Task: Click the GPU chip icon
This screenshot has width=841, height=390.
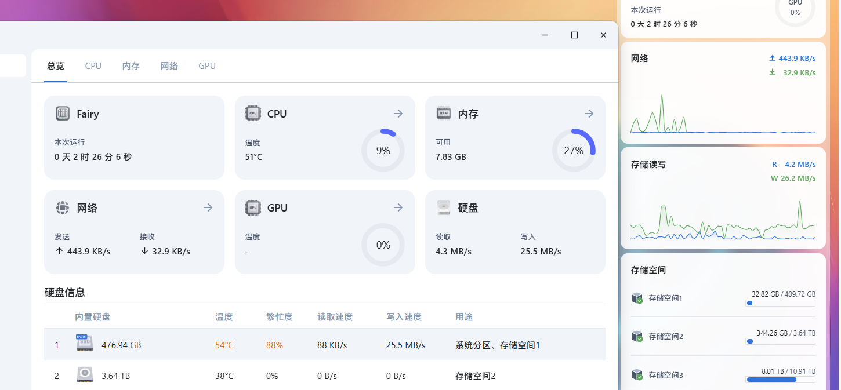Action: [x=253, y=207]
